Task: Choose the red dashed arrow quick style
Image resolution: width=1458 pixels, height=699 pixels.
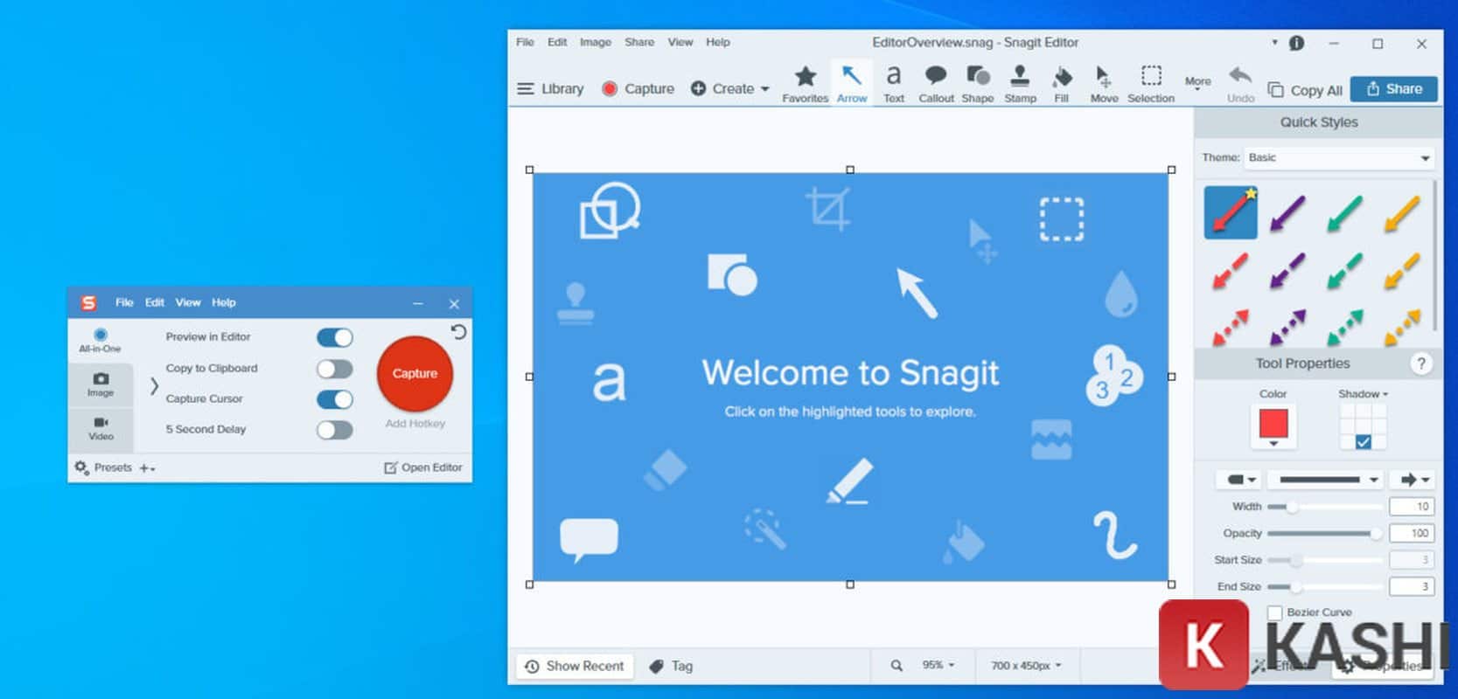Action: click(x=1231, y=271)
